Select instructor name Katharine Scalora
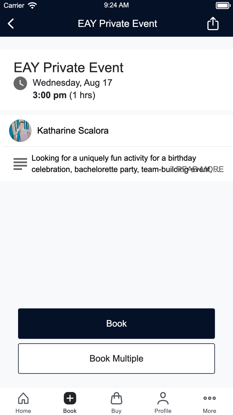This screenshot has width=233, height=415. (73, 131)
